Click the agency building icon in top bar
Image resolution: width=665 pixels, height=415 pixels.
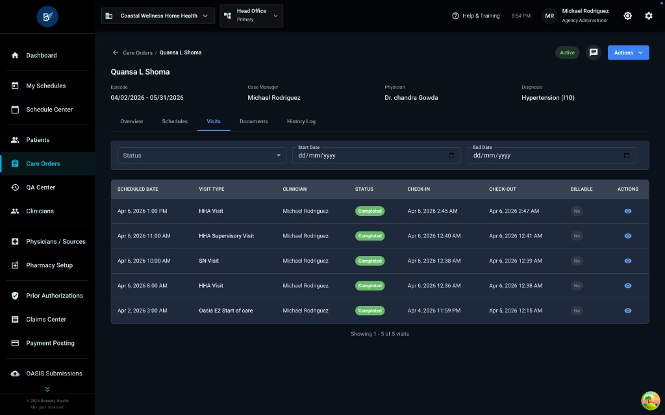(108, 16)
